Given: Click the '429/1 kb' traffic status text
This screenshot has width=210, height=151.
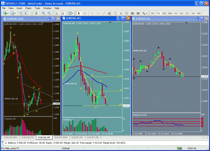Looking at the screenshot, I should [x=192, y=148].
